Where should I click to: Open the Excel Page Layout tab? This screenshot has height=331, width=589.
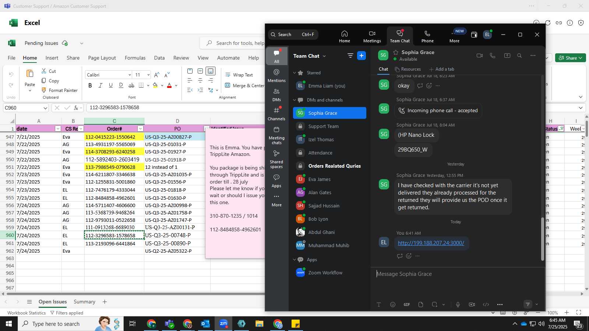pyautogui.click(x=102, y=58)
